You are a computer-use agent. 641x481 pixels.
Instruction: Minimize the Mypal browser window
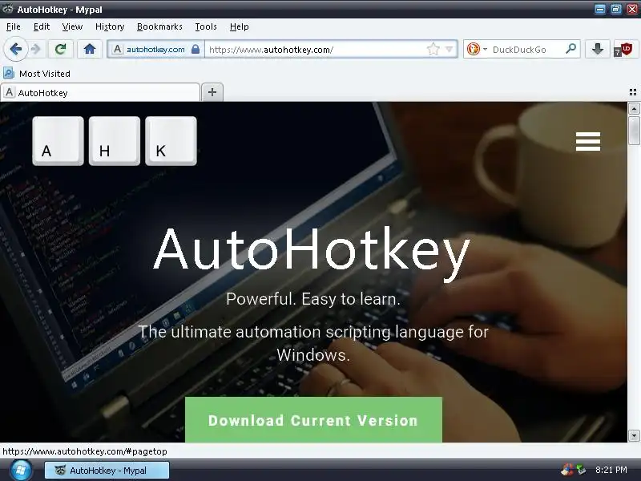(x=599, y=9)
